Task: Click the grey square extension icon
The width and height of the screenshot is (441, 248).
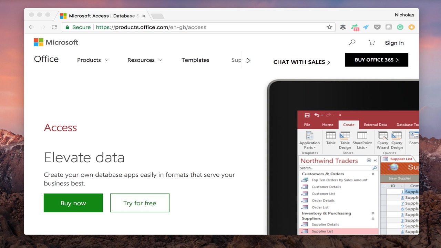Action: pyautogui.click(x=389, y=27)
